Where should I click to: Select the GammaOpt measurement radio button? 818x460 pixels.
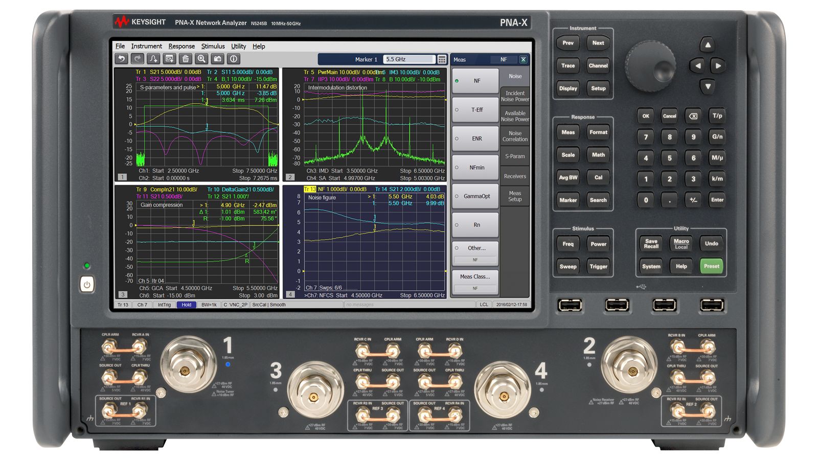coord(474,196)
